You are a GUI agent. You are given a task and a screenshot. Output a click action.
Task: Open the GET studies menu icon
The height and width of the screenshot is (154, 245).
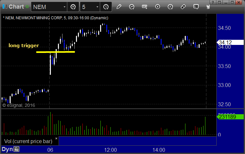click(x=145, y=7)
